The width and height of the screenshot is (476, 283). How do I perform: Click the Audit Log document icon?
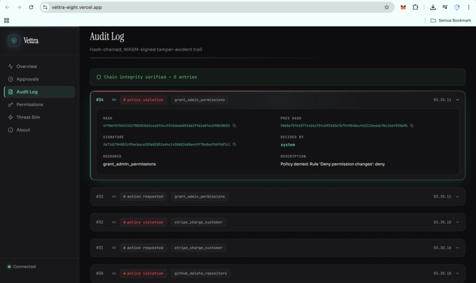[11, 92]
